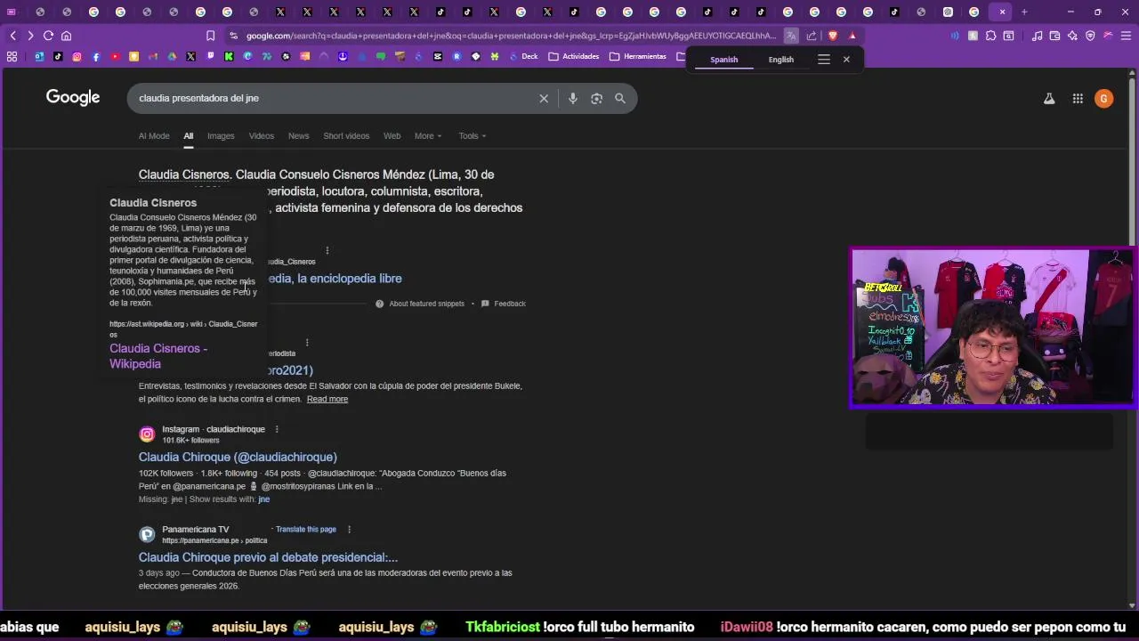Image resolution: width=1139 pixels, height=641 pixels.
Task: Switch to Short videos tab
Action: pyautogui.click(x=346, y=136)
